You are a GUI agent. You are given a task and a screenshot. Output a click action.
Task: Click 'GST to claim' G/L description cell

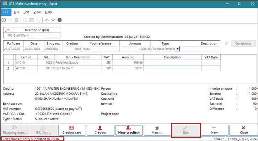coord(78,68)
